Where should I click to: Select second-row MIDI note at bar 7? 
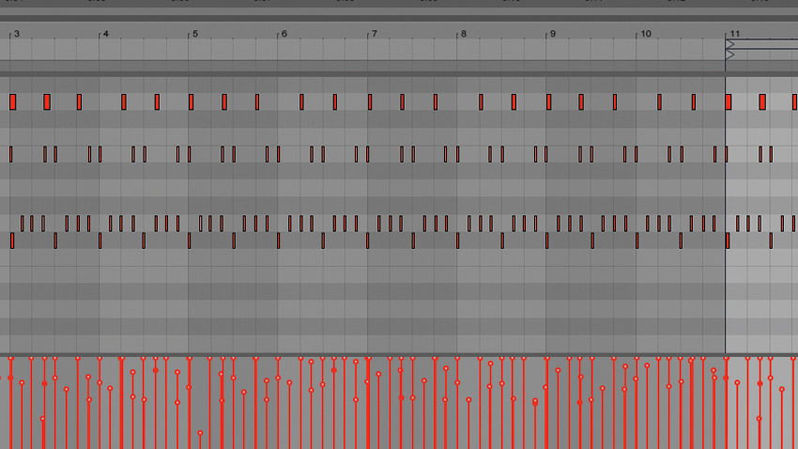pyautogui.click(x=367, y=154)
